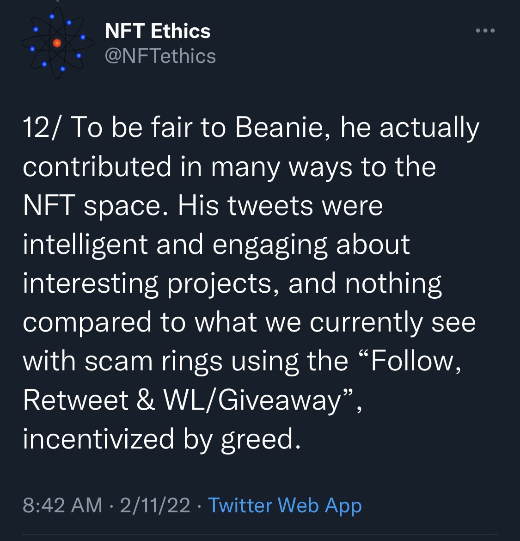Image resolution: width=520 pixels, height=541 pixels.
Task: Open the NFT Ethics display name
Action: (x=158, y=31)
